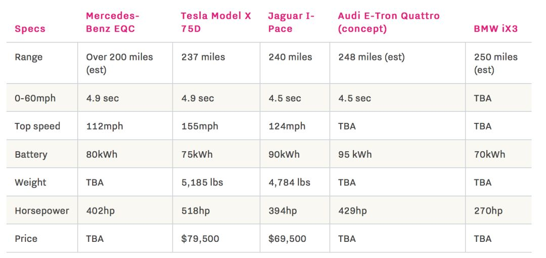Click the 5,185 lbs weight value
This screenshot has width=546, height=258.
(202, 182)
